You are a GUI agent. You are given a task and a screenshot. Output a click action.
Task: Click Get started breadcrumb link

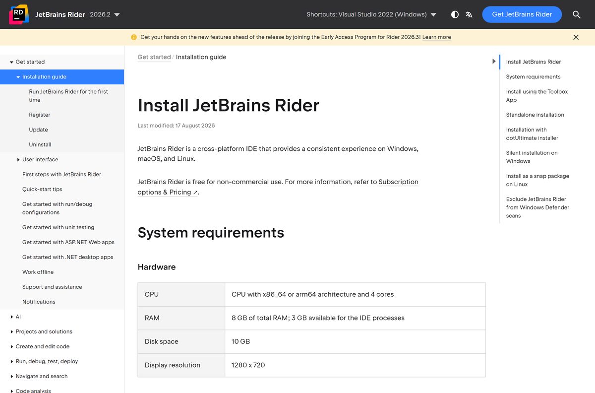click(x=154, y=57)
